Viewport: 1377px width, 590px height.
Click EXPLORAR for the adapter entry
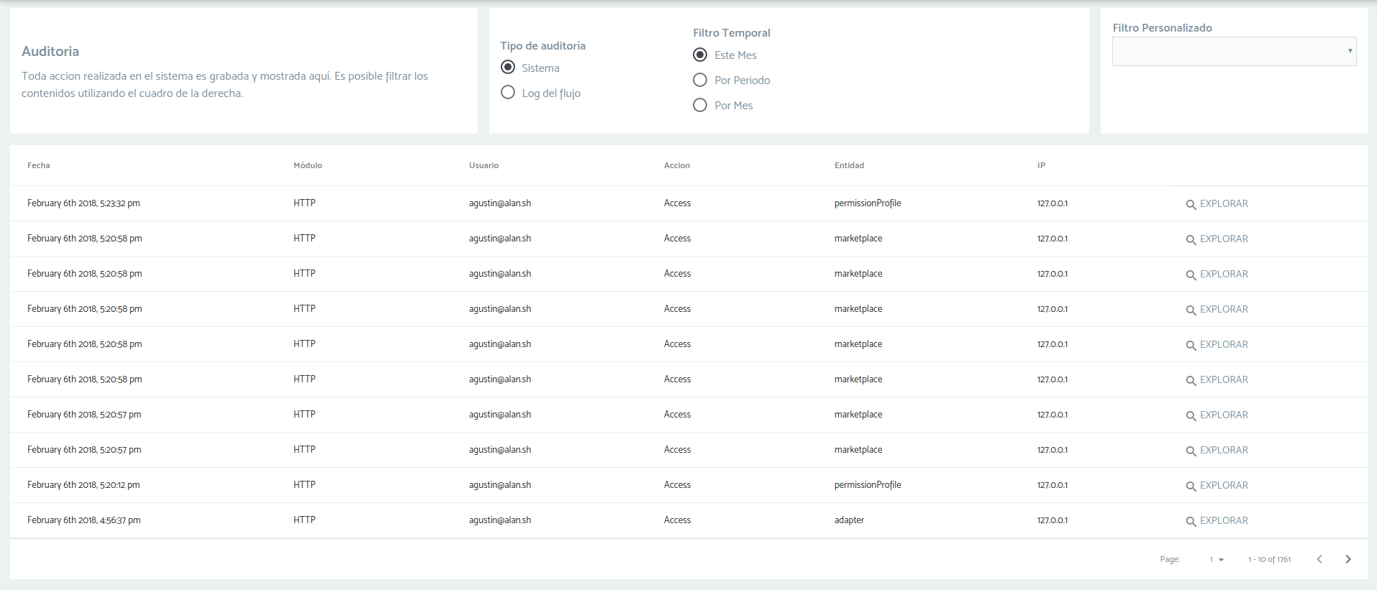(1224, 520)
